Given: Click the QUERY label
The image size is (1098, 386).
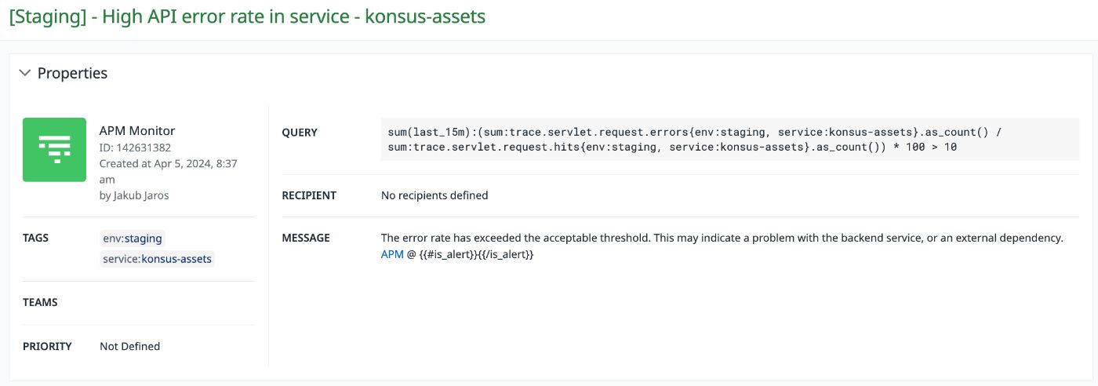Looking at the screenshot, I should 300,133.
